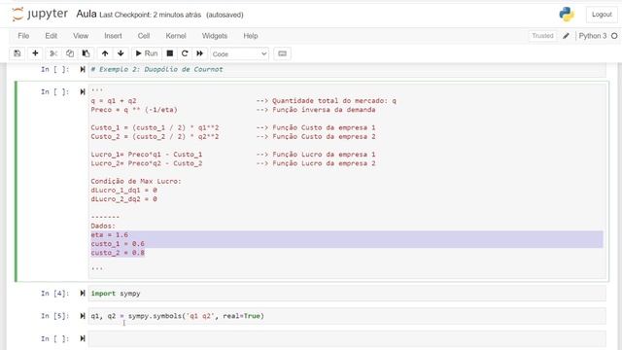Click the edit pencil icon near Trusted

(x=566, y=36)
